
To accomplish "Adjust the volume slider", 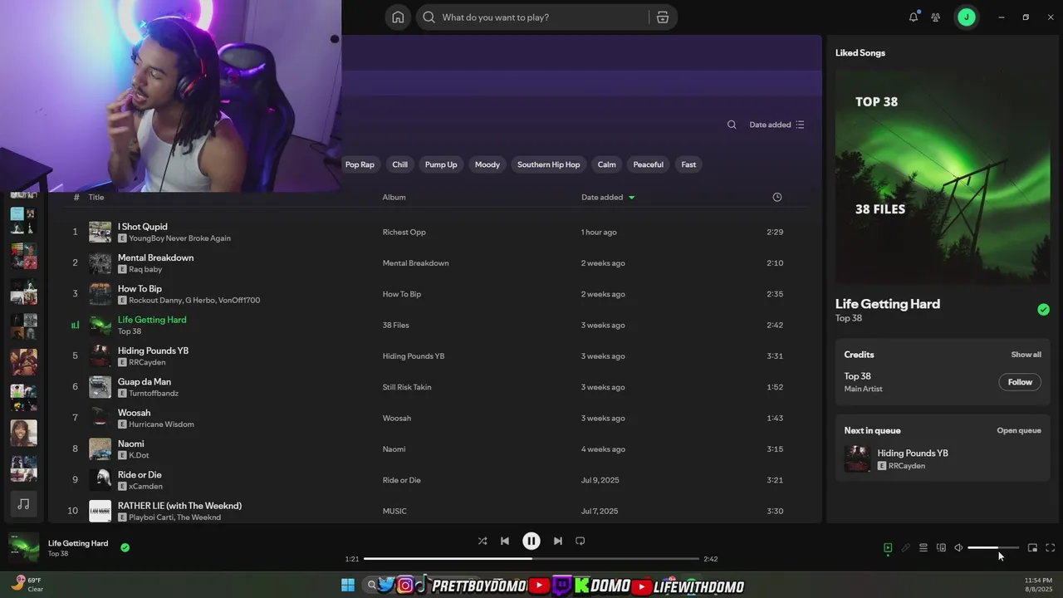I will 992,548.
